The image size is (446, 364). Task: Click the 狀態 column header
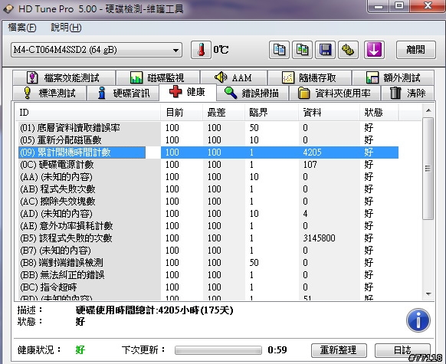(379, 113)
